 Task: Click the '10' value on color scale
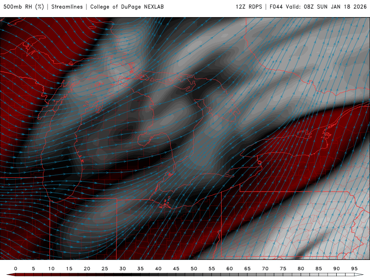(51, 269)
